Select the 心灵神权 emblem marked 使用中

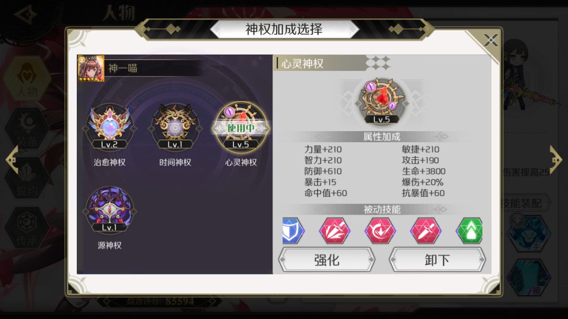pos(241,127)
